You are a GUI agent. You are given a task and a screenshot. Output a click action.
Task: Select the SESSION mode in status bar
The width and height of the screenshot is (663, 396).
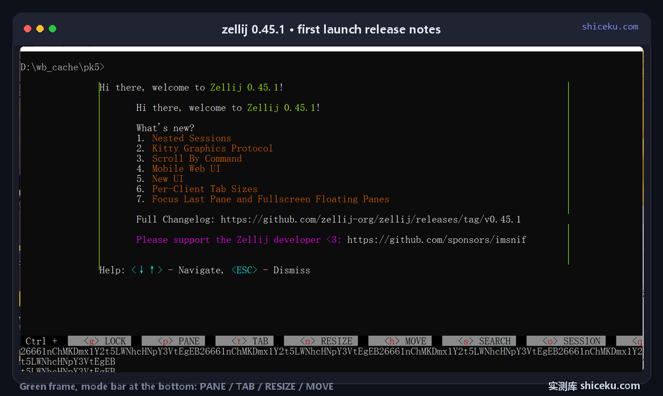coord(566,341)
